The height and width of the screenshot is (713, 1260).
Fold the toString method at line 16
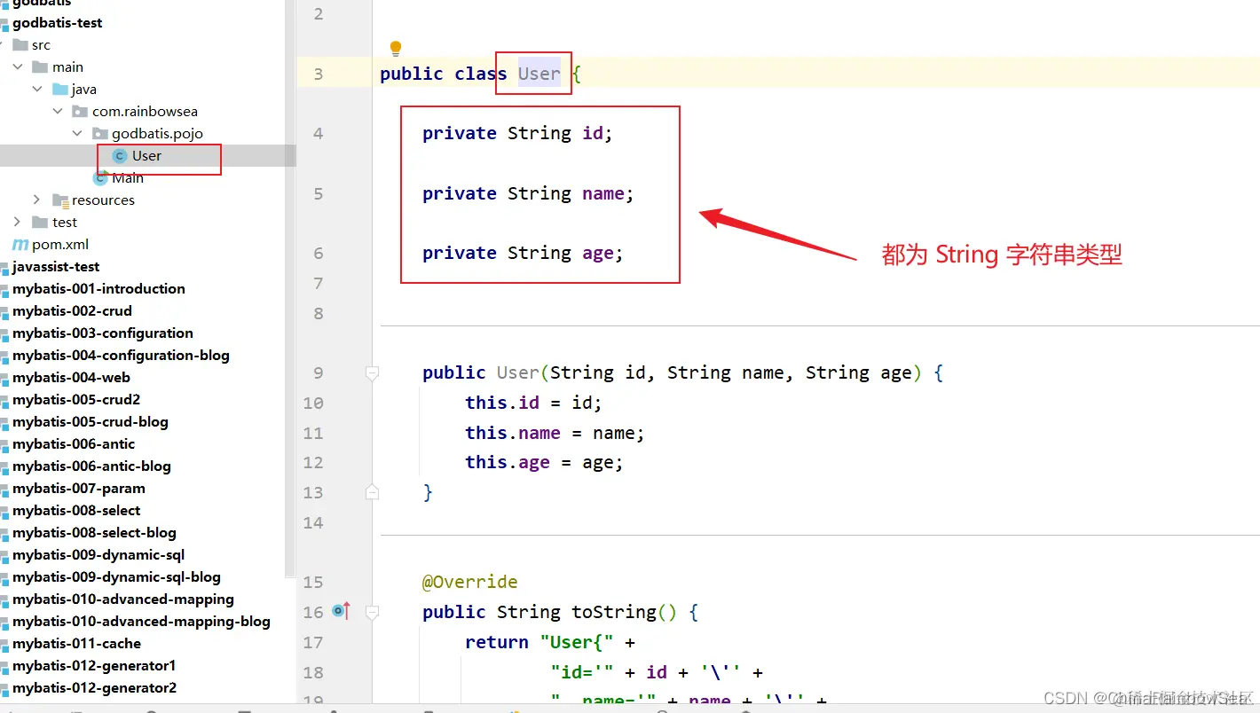[x=373, y=612]
